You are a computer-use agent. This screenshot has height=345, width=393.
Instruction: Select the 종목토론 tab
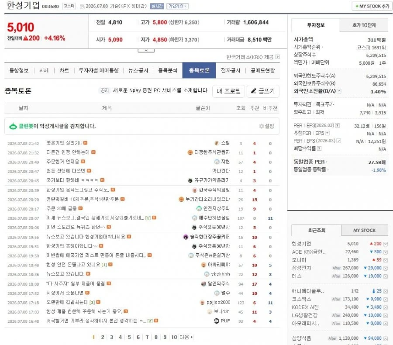click(x=199, y=70)
